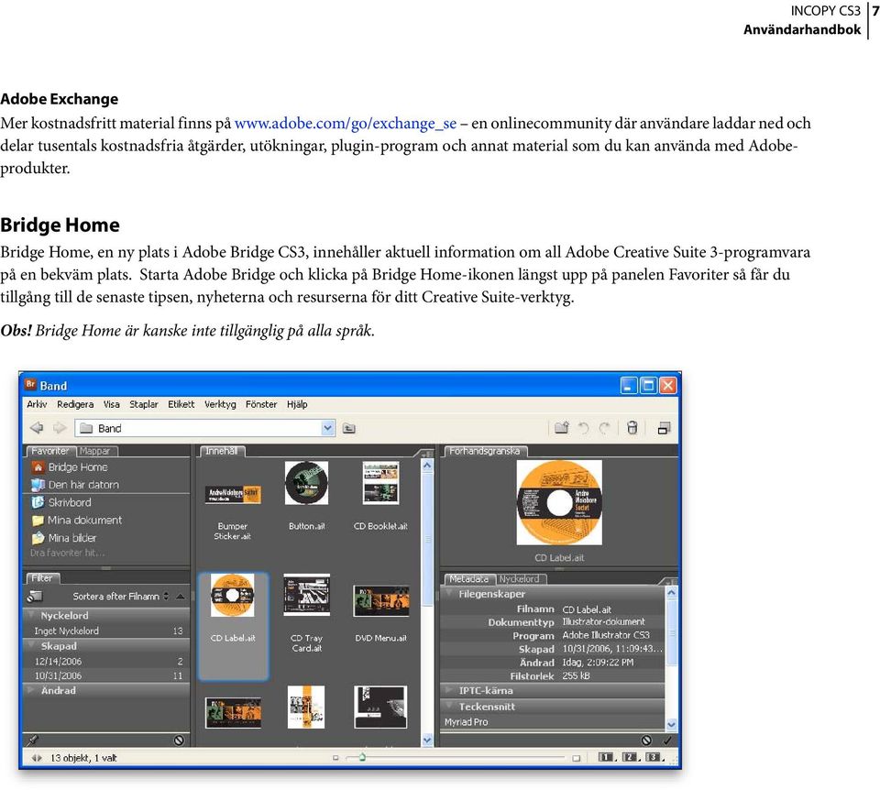Switch to the Nyckelord tab
Screen dimensions: 880x790
click(x=519, y=578)
